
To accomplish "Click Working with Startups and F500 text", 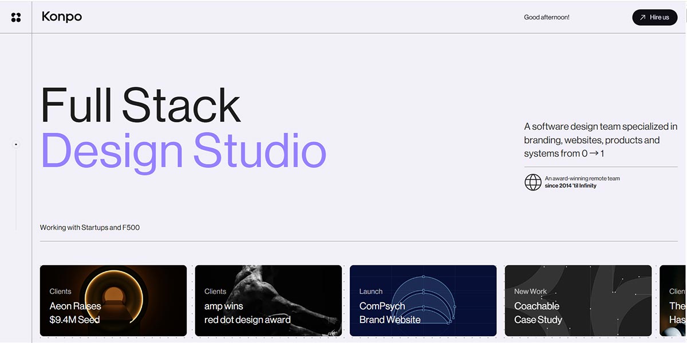I will click(x=90, y=228).
